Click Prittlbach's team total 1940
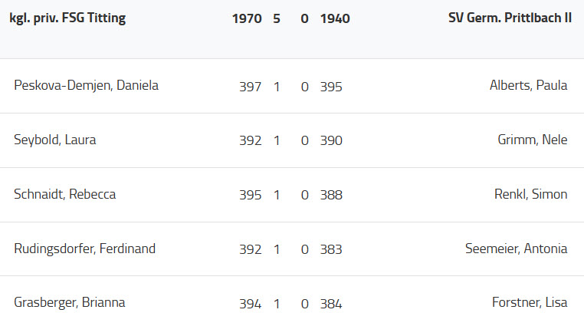This screenshot has width=584, height=326. [x=335, y=18]
